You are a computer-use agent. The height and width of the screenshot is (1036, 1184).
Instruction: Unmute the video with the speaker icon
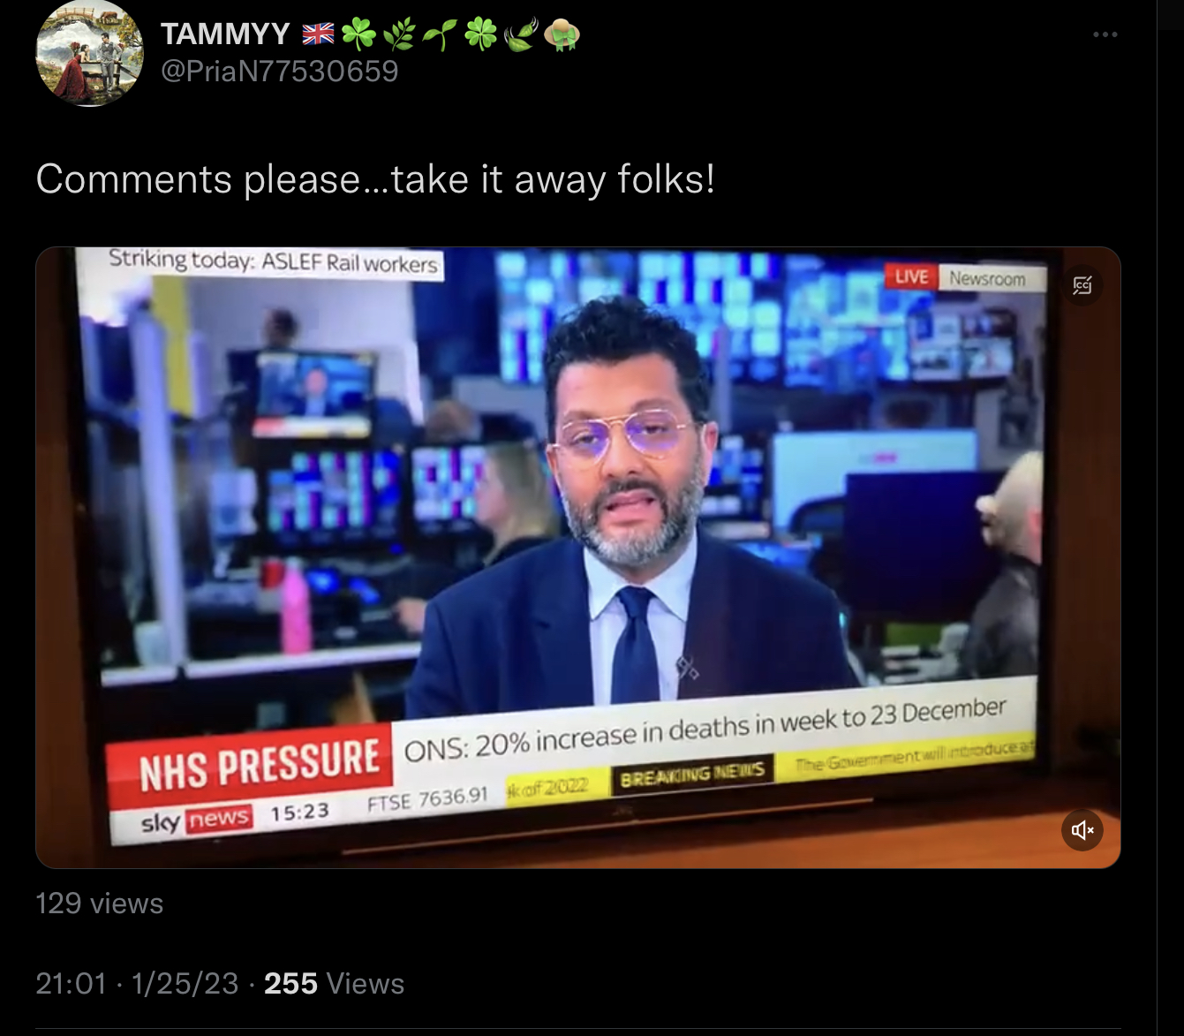point(1082,830)
